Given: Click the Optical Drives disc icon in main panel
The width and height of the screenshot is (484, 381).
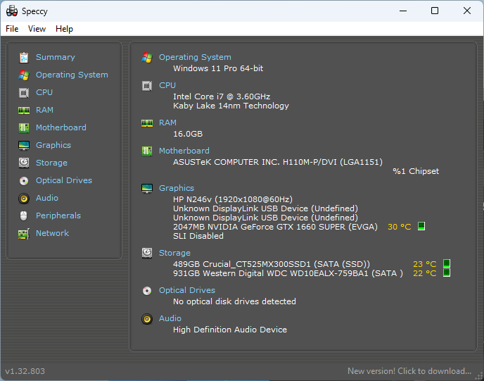Looking at the screenshot, I should [x=147, y=291].
